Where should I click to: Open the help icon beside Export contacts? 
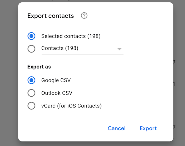pos(84,16)
